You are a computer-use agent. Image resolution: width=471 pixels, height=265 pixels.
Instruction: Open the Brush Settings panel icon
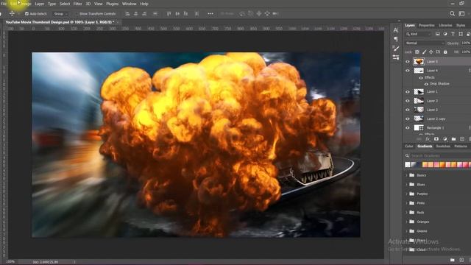[x=396, y=49]
